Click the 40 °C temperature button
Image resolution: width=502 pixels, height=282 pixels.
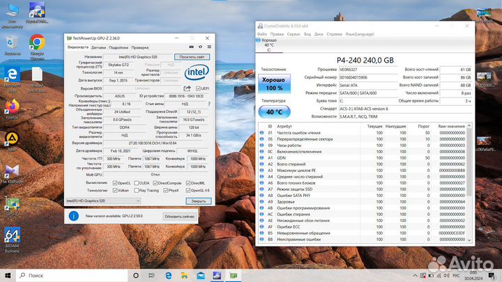click(274, 112)
